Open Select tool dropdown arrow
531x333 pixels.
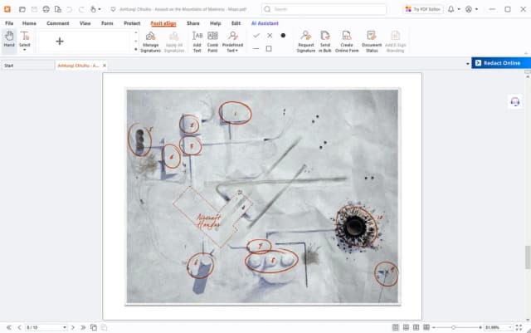25,50
